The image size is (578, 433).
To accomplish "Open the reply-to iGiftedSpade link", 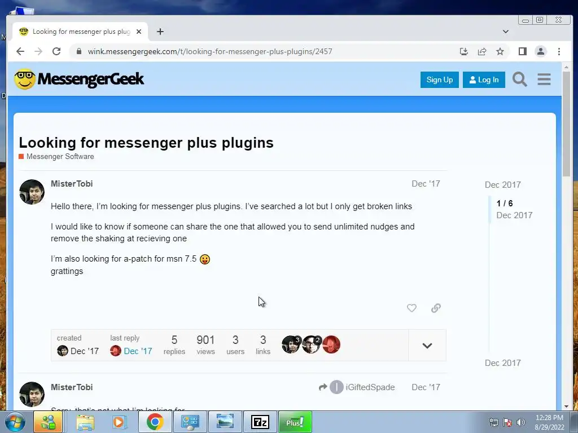I will pos(357,387).
